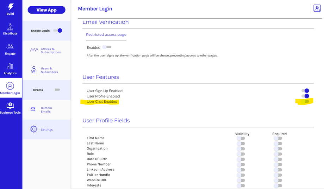The image size is (324, 189).
Task: Click the Build lightning bolt icon
Action: (x=11, y=7)
